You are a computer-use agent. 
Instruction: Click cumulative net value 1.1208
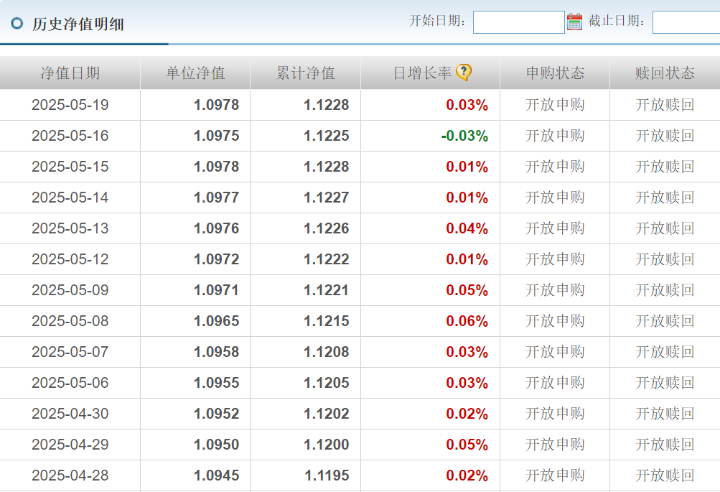pyautogui.click(x=327, y=352)
